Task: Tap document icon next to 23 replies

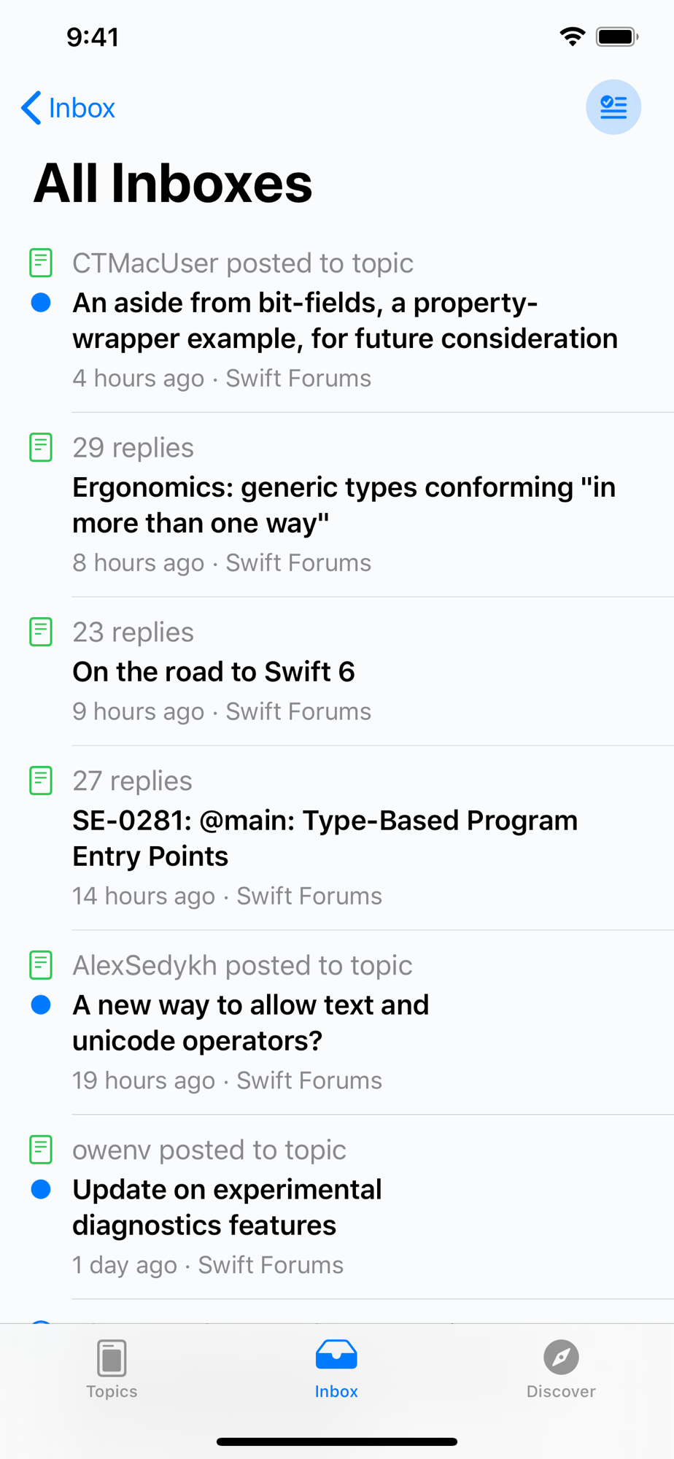Action: tap(41, 632)
